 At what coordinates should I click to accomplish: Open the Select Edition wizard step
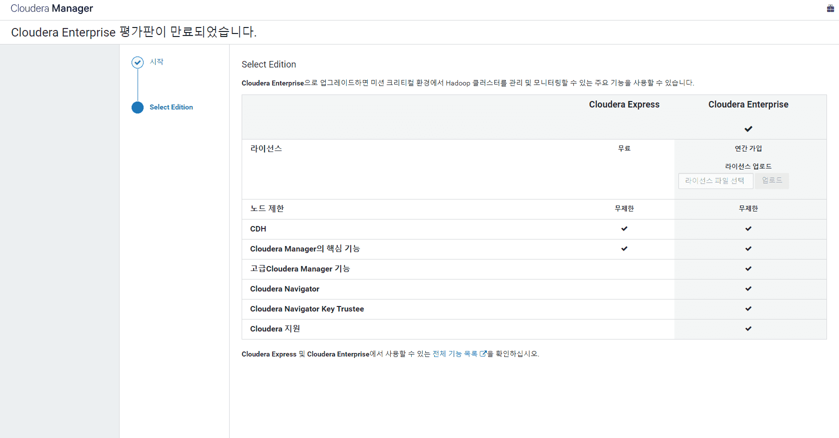tap(171, 107)
